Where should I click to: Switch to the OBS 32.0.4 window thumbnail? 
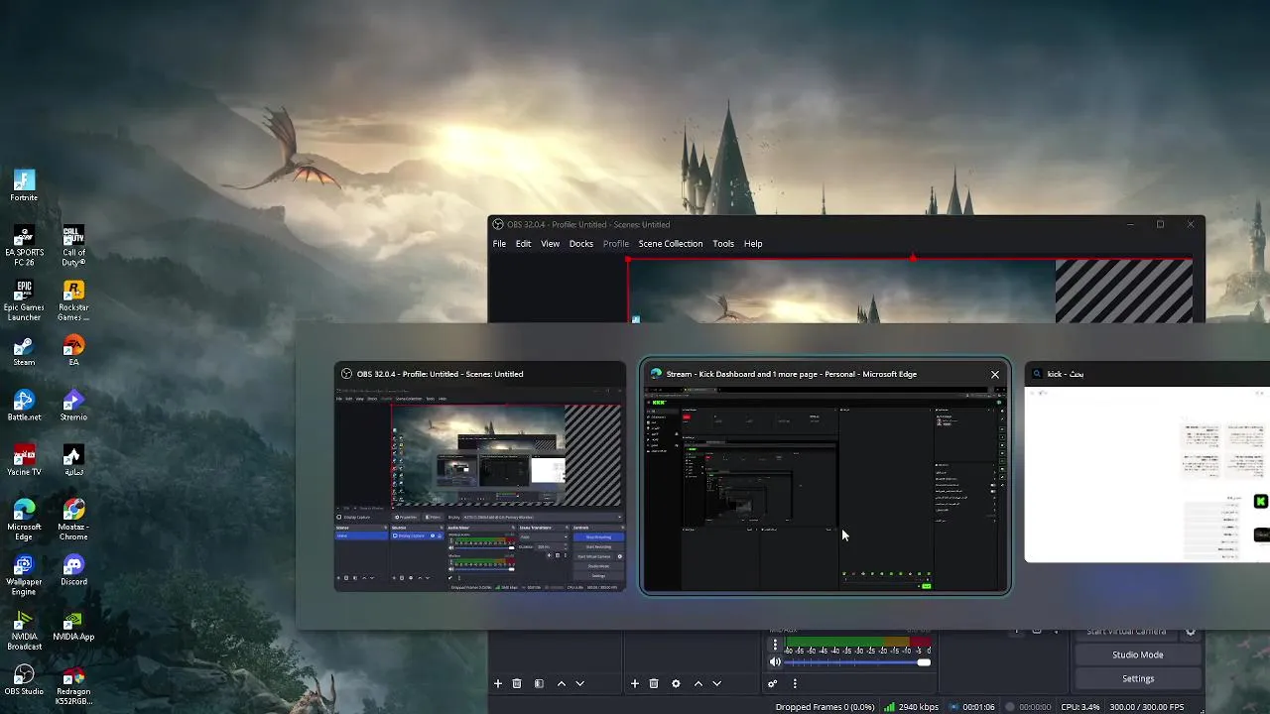tap(480, 477)
